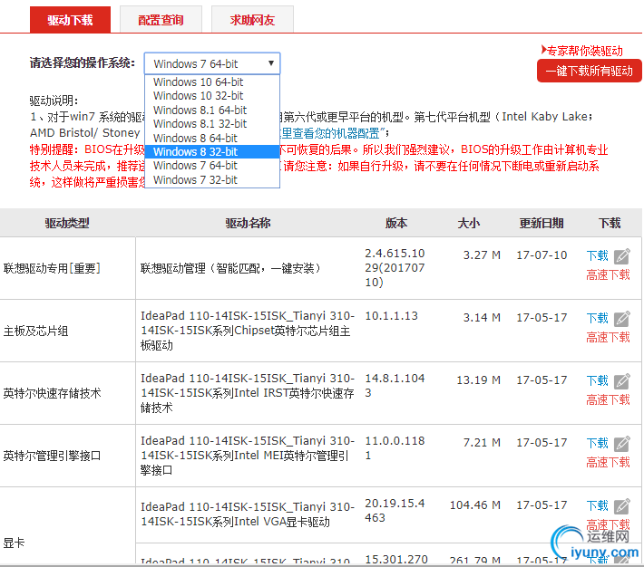Switch to the 配置查询 tab
Screen dimensions: 644x567
(161, 20)
